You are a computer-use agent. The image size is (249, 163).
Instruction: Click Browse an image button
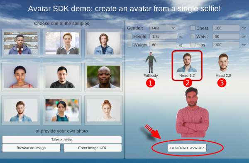[x=31, y=148]
